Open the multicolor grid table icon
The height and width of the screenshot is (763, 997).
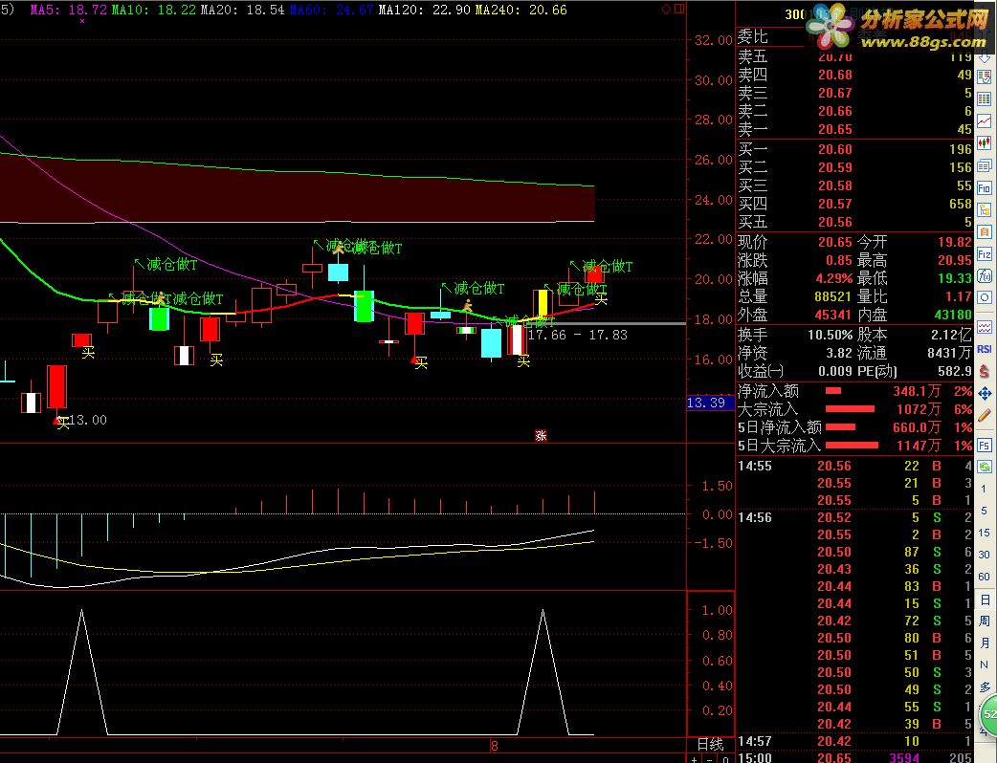[x=985, y=99]
